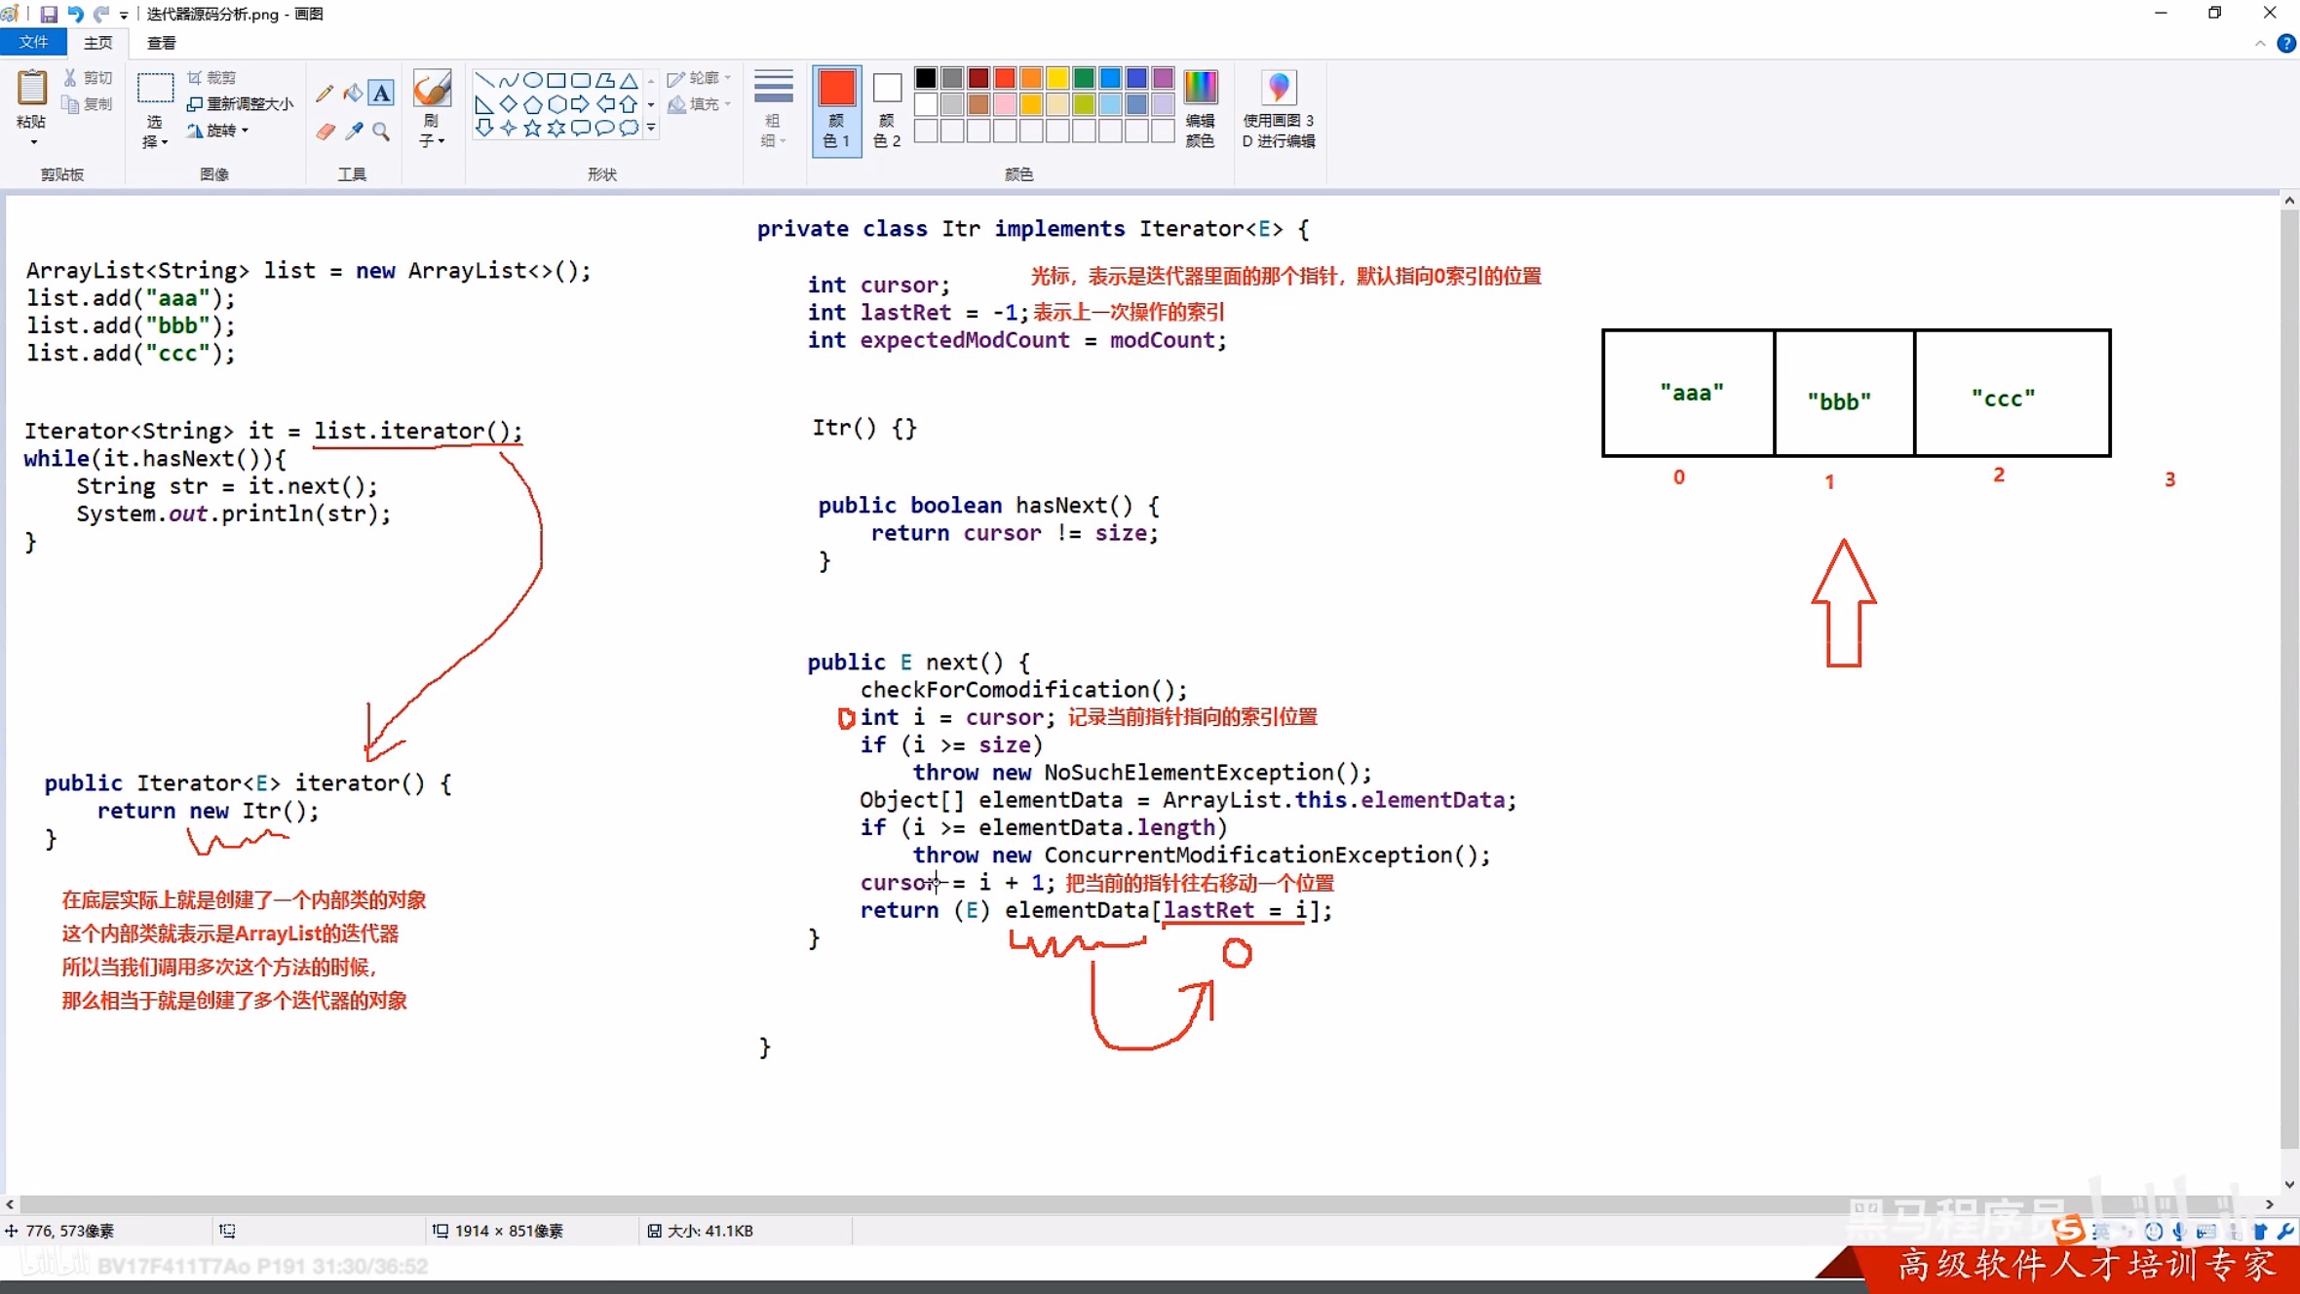
Task: Click Resize (重新调整大小) button
Action: (x=240, y=103)
